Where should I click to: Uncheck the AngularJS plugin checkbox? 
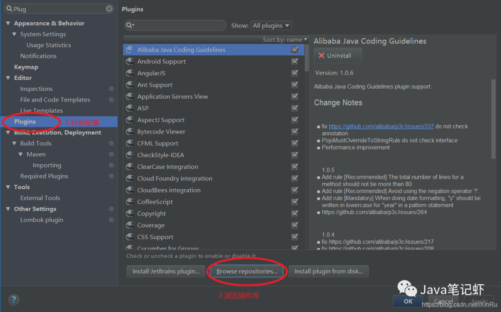click(x=295, y=73)
